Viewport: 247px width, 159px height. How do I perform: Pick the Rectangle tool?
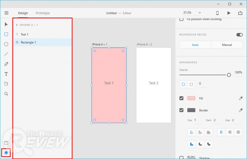click(6, 34)
